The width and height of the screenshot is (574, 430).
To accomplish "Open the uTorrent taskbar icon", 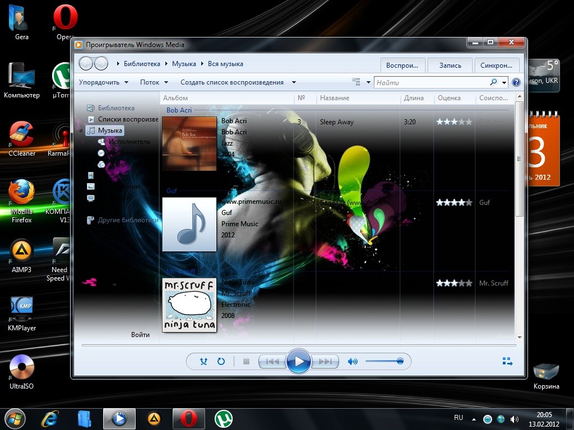I will 223,419.
